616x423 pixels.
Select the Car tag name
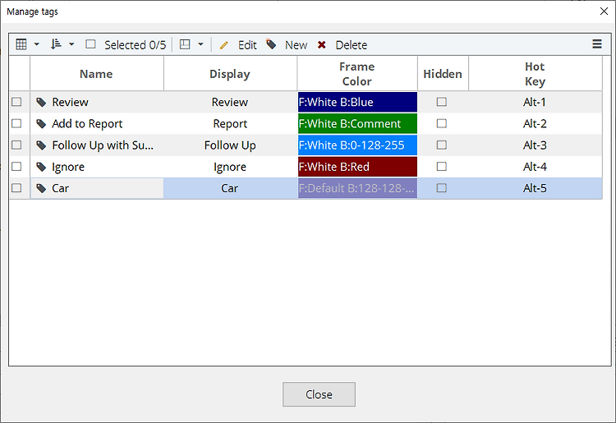pyautogui.click(x=61, y=189)
